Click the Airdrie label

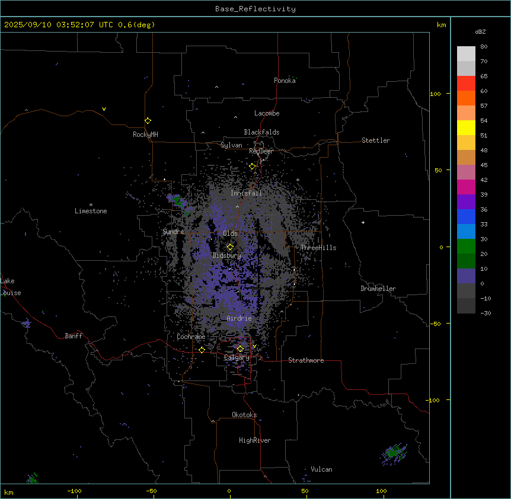tap(239, 318)
